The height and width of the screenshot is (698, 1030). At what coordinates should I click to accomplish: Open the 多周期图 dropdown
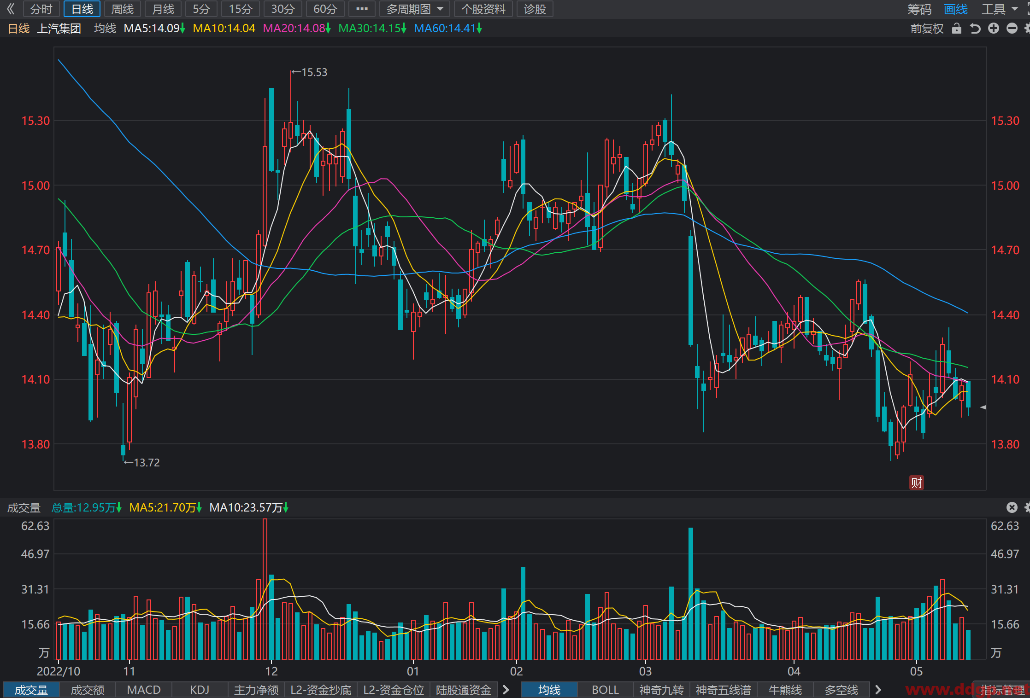coord(415,9)
